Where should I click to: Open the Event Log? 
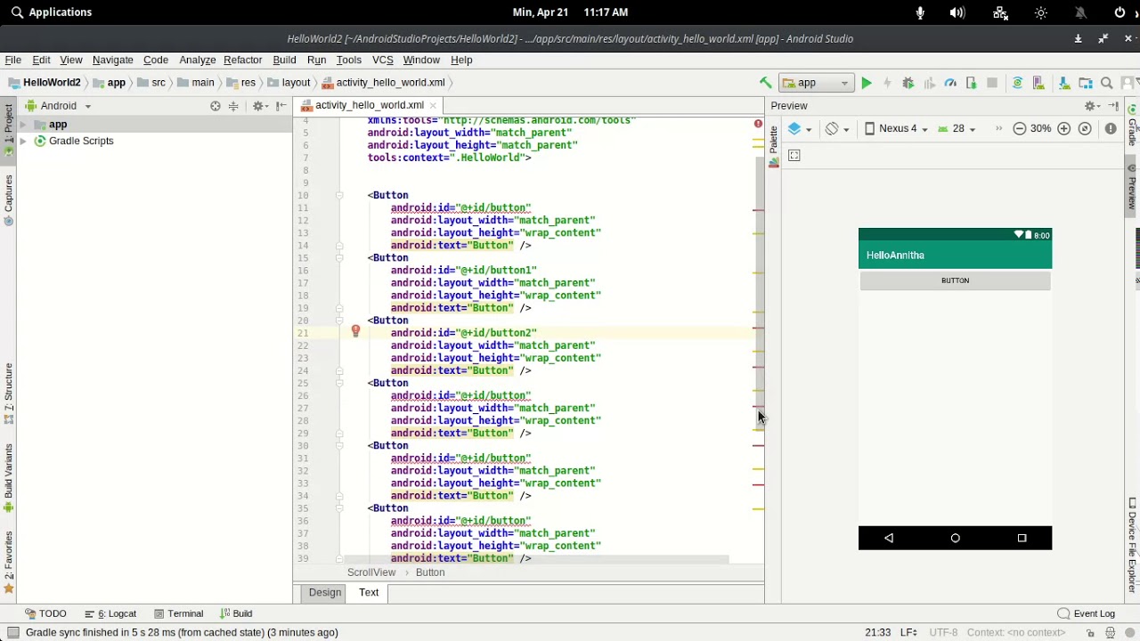tap(1086, 614)
